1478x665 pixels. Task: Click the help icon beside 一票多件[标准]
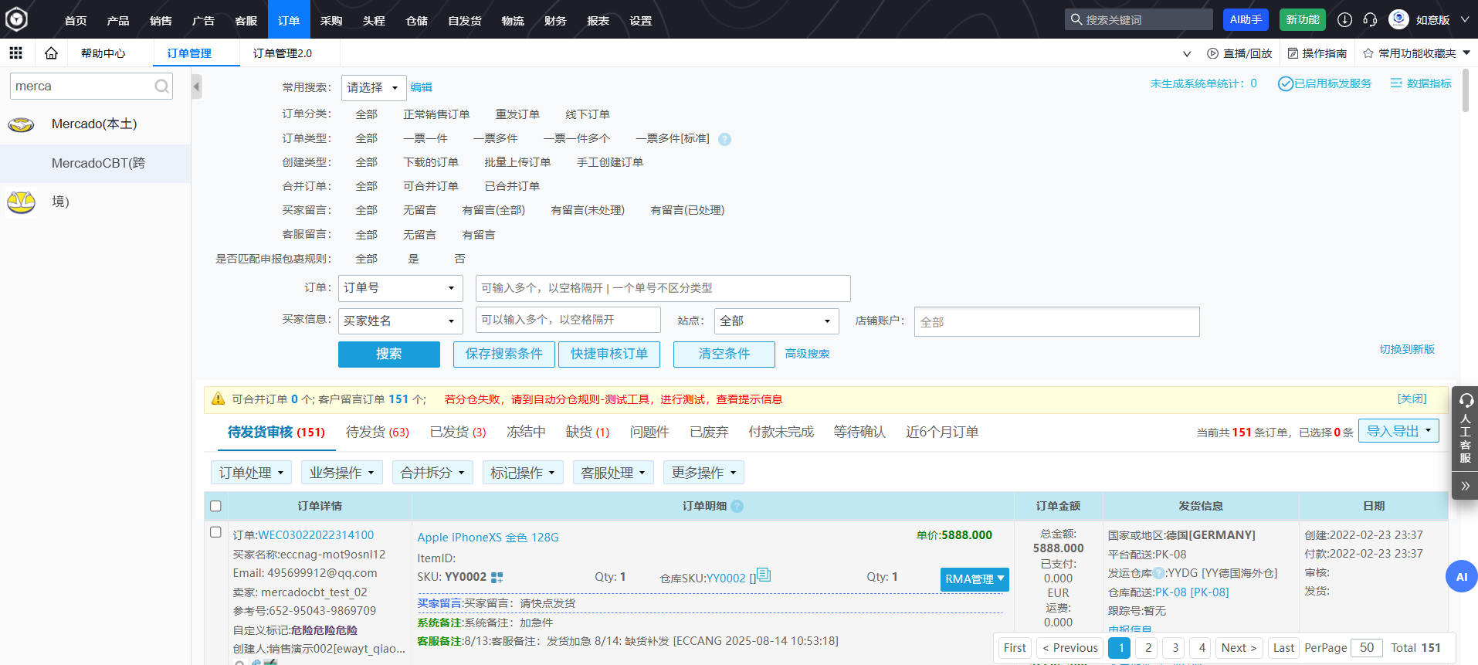click(x=724, y=139)
